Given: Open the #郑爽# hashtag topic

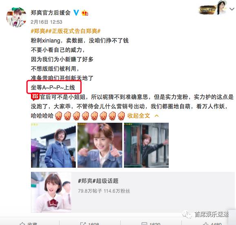Looking at the screenshot, I should point(38,31).
